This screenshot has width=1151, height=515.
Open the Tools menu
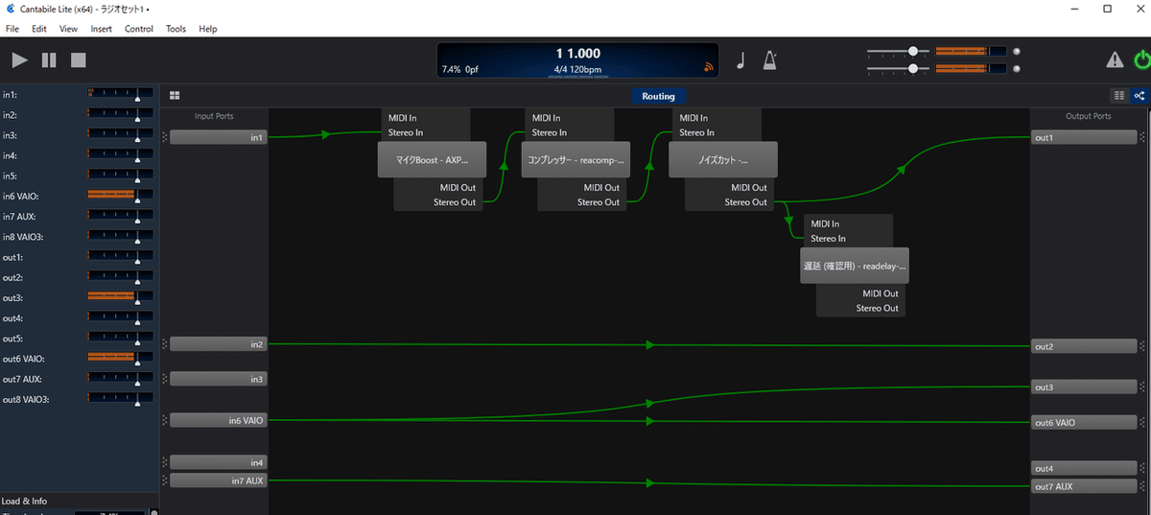(176, 29)
